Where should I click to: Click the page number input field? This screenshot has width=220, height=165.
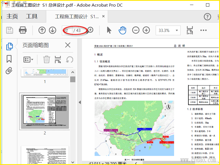coord(67,31)
